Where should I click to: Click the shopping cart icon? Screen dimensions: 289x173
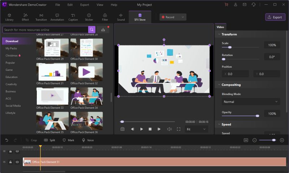pos(227,5)
